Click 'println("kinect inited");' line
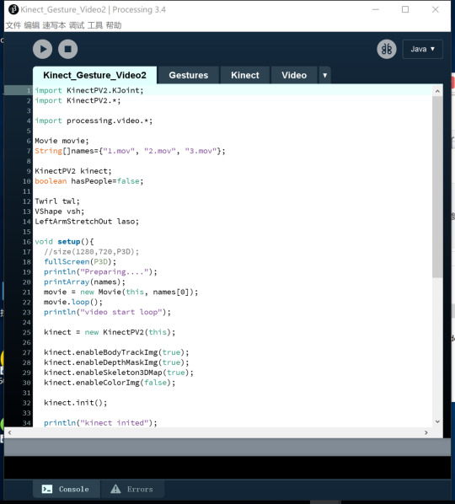Image resolution: width=455 pixels, height=504 pixels. point(100,423)
